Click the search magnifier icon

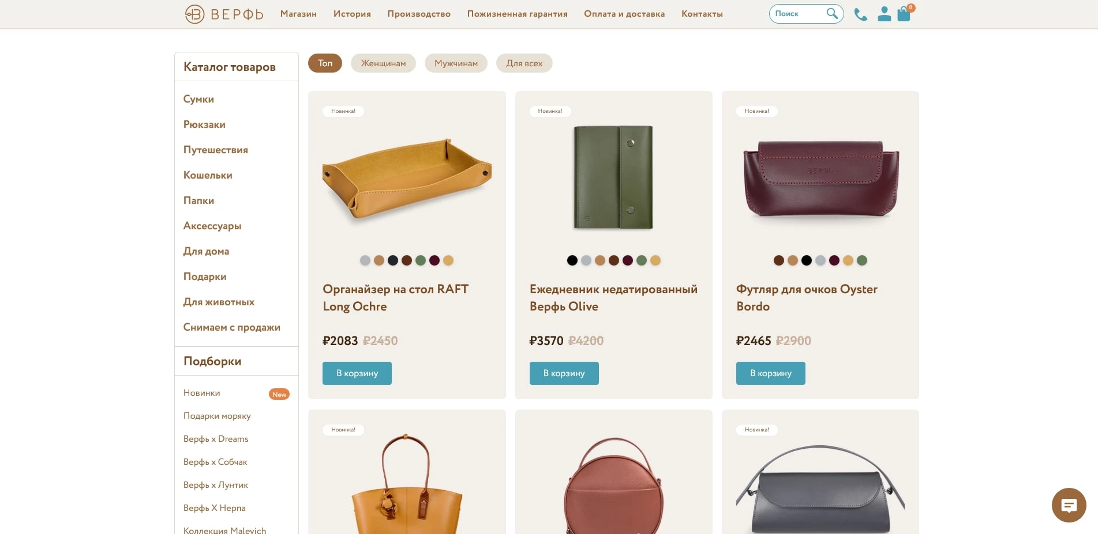click(831, 13)
